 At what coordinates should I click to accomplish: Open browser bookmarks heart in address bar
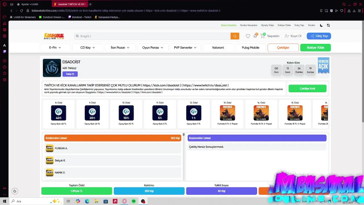(342, 11)
